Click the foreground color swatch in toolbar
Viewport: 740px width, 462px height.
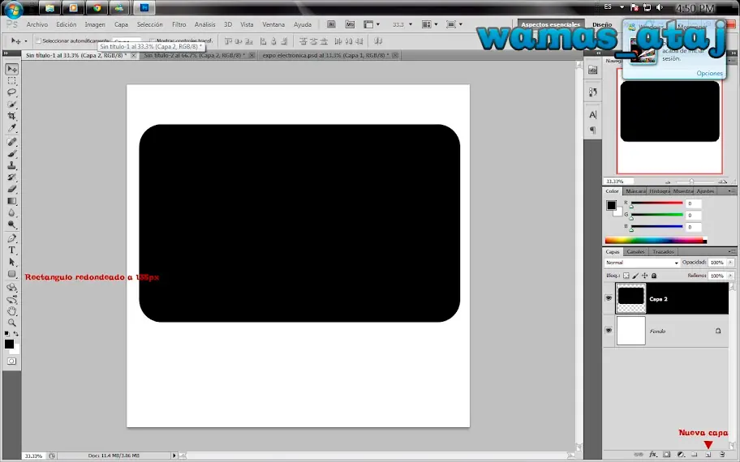click(9, 344)
